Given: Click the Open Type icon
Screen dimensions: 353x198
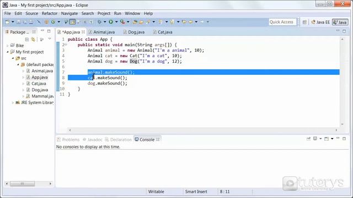Looking at the screenshot, I should point(135,22).
